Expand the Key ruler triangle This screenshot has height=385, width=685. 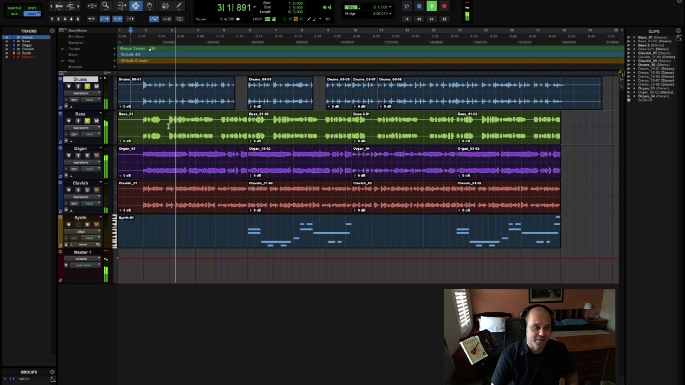(x=62, y=60)
